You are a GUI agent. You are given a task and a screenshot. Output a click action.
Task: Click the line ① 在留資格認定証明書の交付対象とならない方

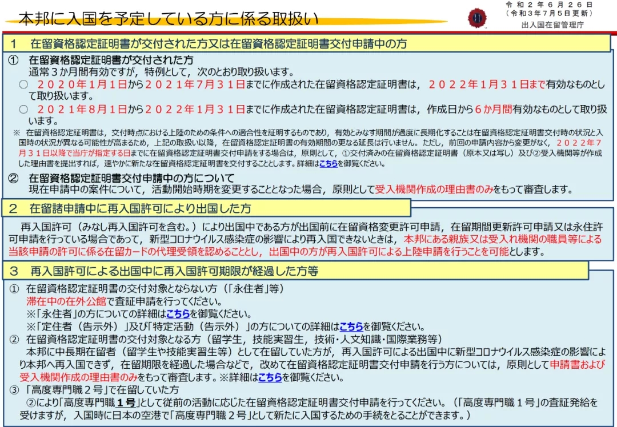coord(147,289)
